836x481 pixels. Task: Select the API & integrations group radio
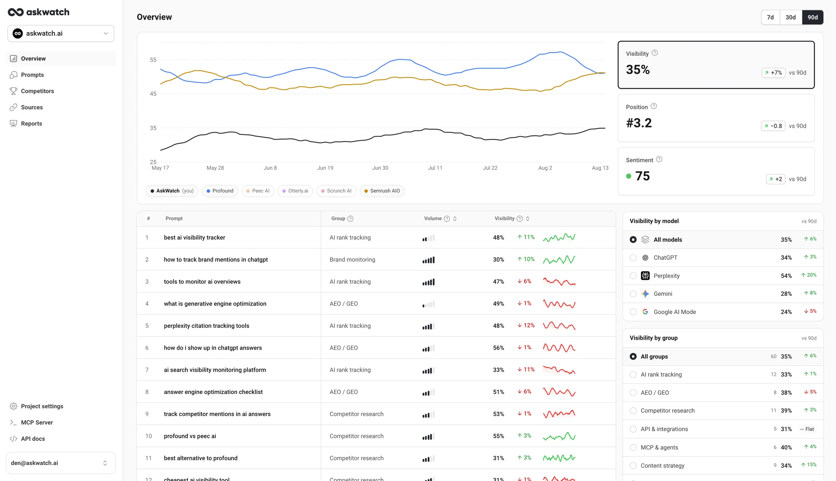(633, 429)
